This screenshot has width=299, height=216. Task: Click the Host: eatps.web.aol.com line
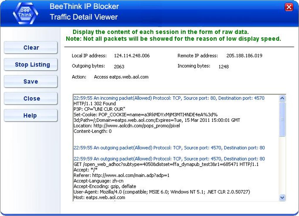coord(99,198)
